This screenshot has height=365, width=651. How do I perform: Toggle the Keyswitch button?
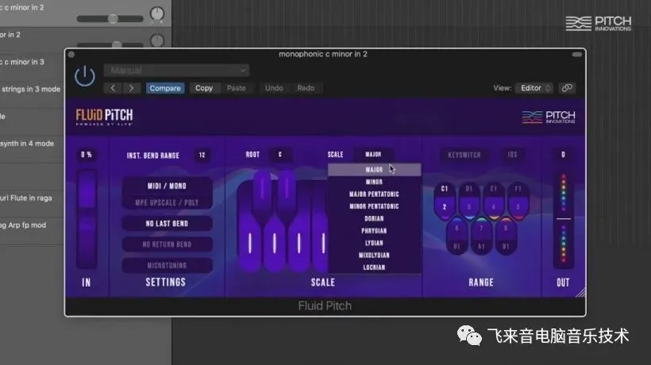click(464, 155)
